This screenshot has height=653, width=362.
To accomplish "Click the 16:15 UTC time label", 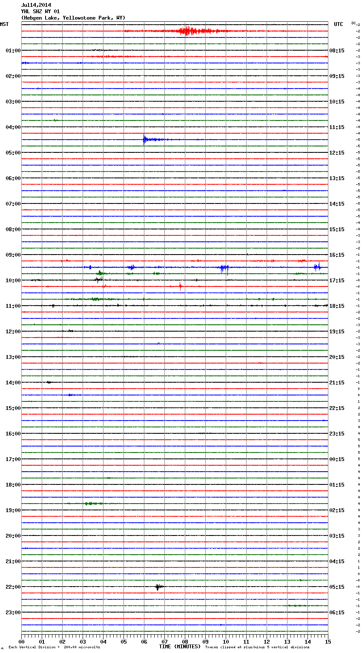I will click(337, 255).
